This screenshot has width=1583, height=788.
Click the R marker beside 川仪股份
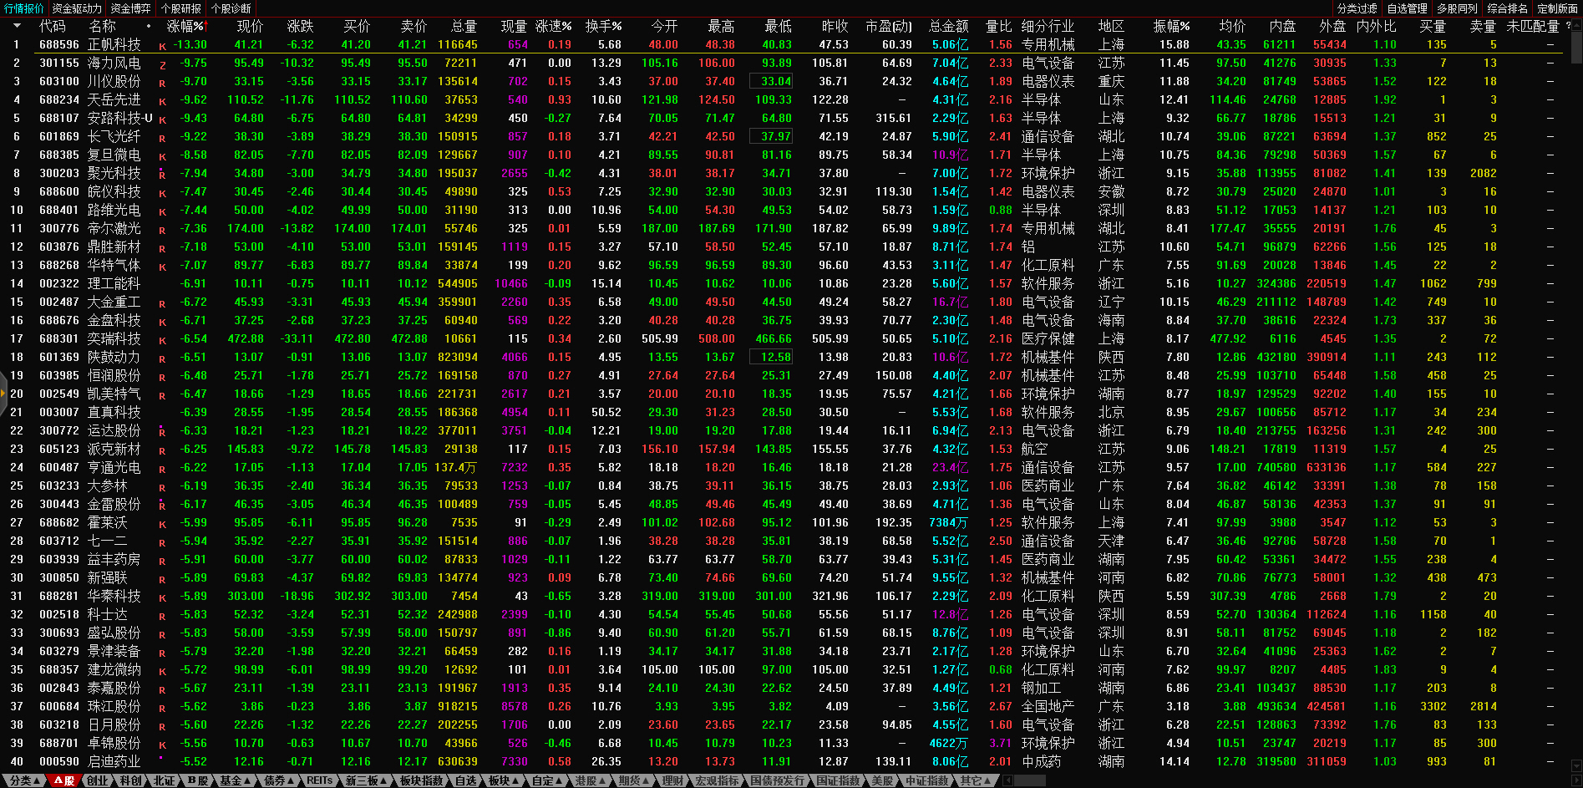coord(162,83)
